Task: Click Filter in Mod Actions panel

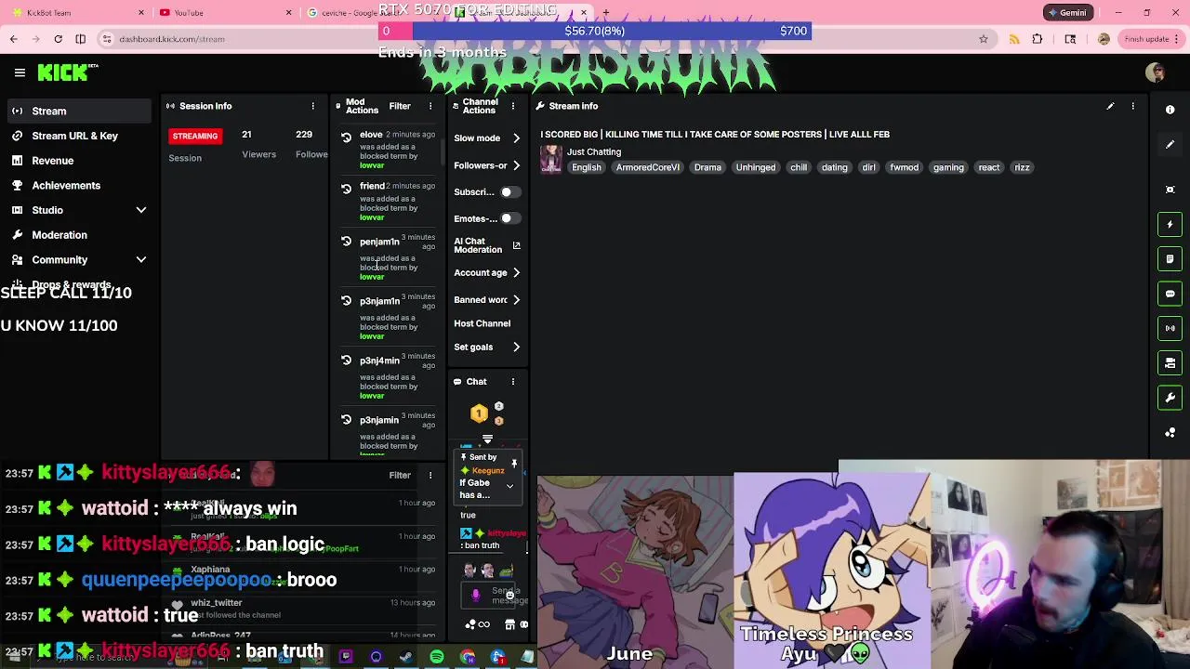Action: pyautogui.click(x=400, y=106)
